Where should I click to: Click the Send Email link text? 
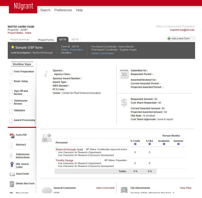pyautogui.click(x=22, y=174)
